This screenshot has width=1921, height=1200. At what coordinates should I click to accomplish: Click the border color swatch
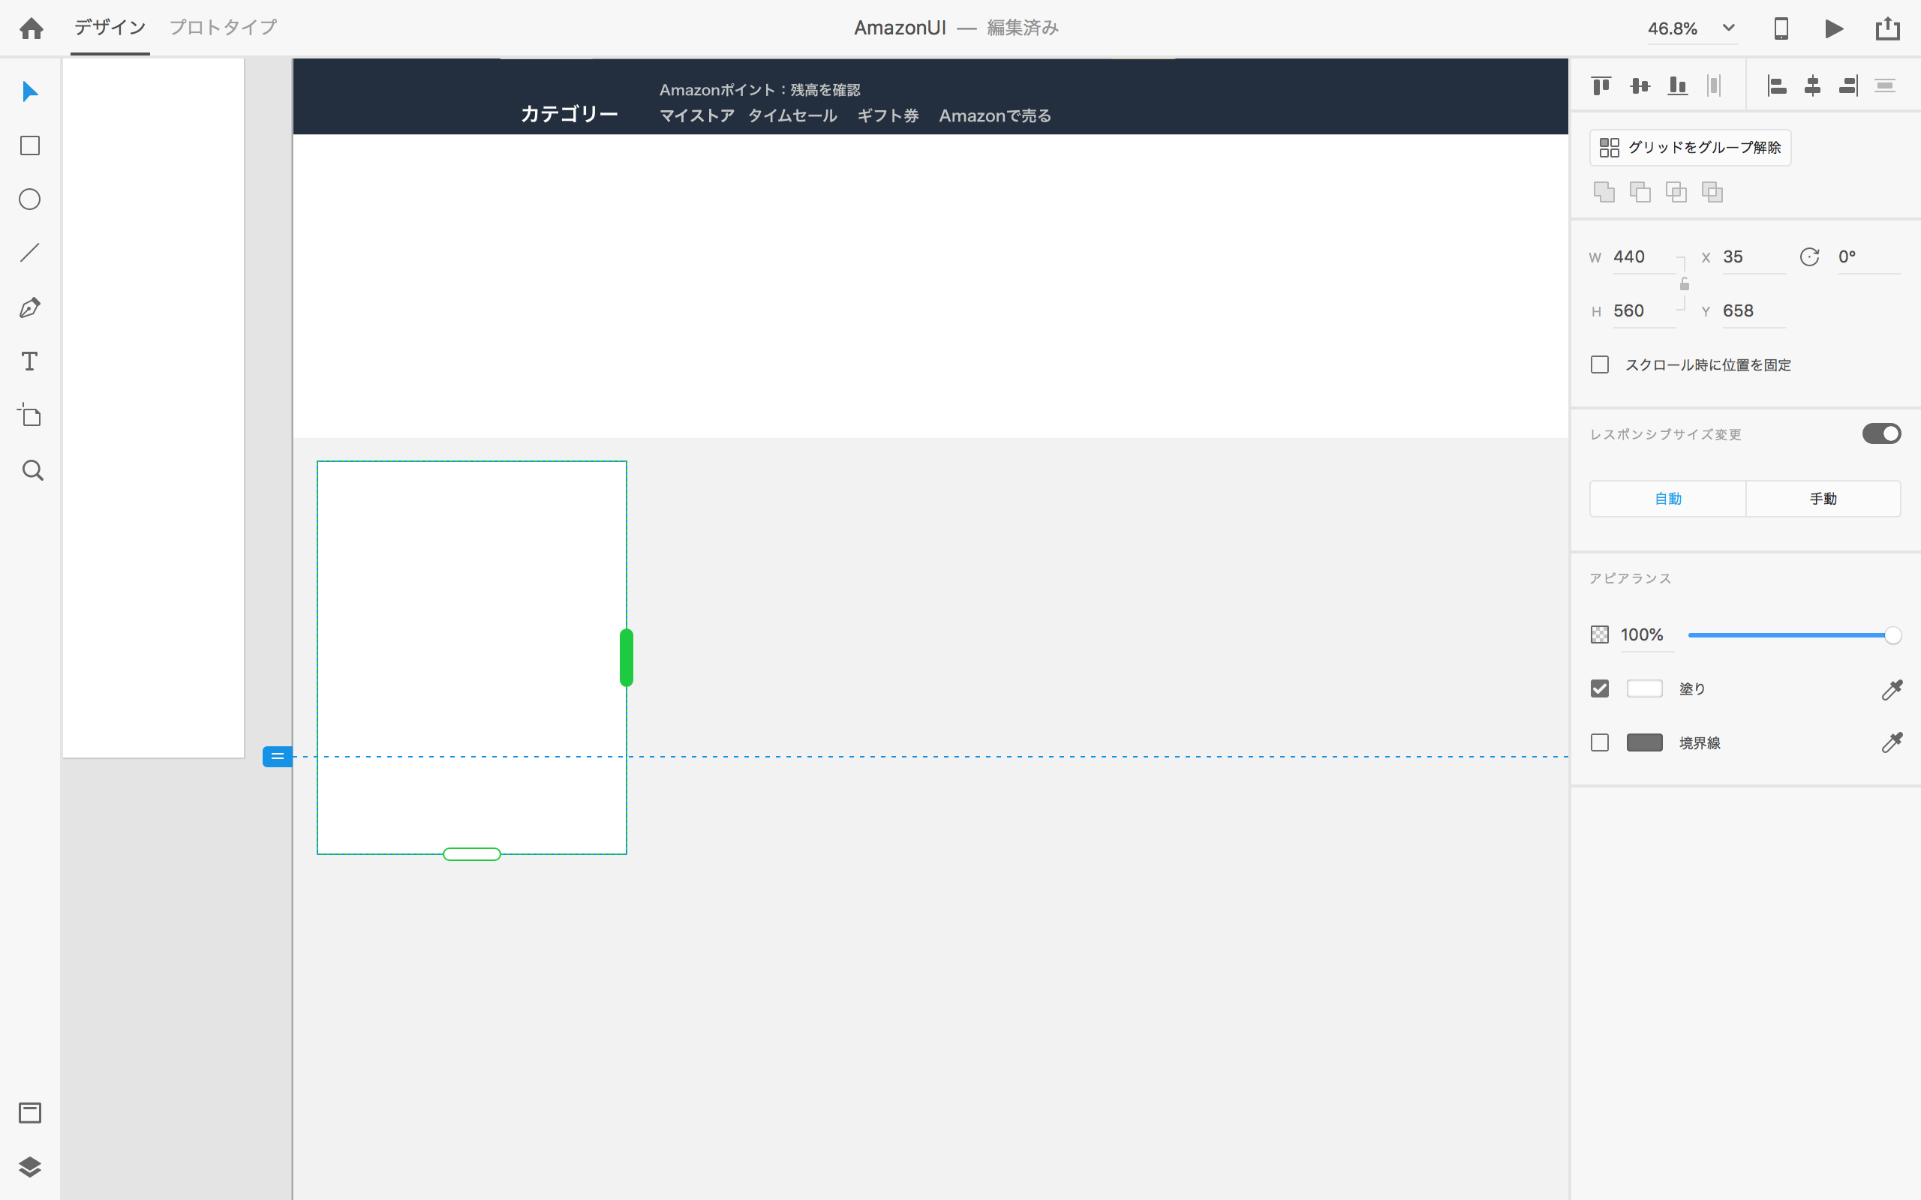[x=1644, y=742]
